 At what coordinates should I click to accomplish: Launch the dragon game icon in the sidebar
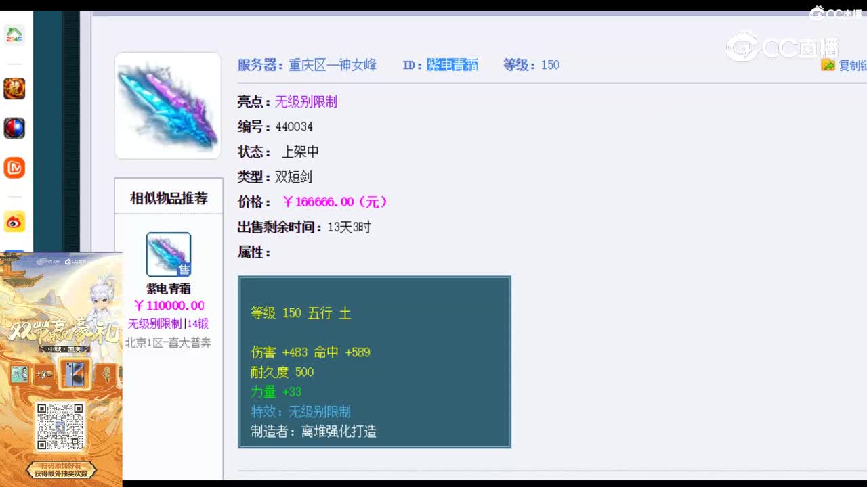(14, 88)
